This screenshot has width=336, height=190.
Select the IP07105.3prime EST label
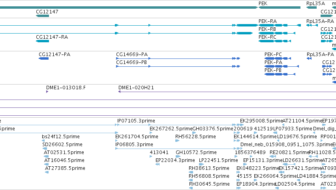coord(136,121)
